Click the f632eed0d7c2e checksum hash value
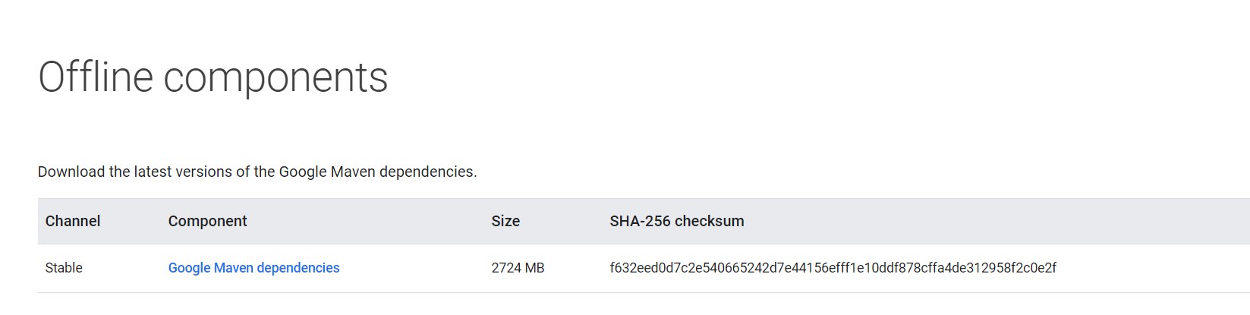Viewport: 1250px width, 315px height. (833, 268)
